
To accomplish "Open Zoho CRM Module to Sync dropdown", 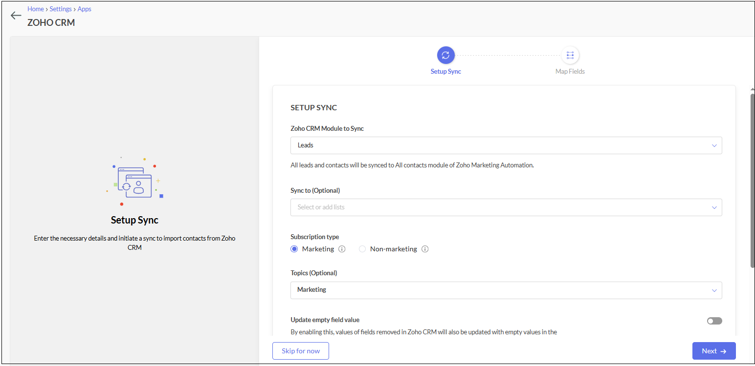I will (506, 145).
